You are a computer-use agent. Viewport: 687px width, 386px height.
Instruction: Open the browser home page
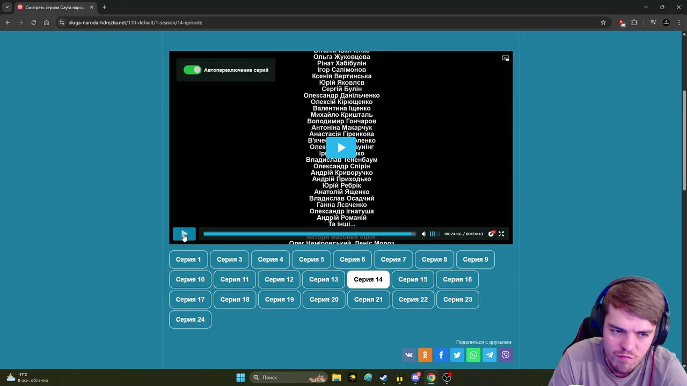[x=47, y=23]
